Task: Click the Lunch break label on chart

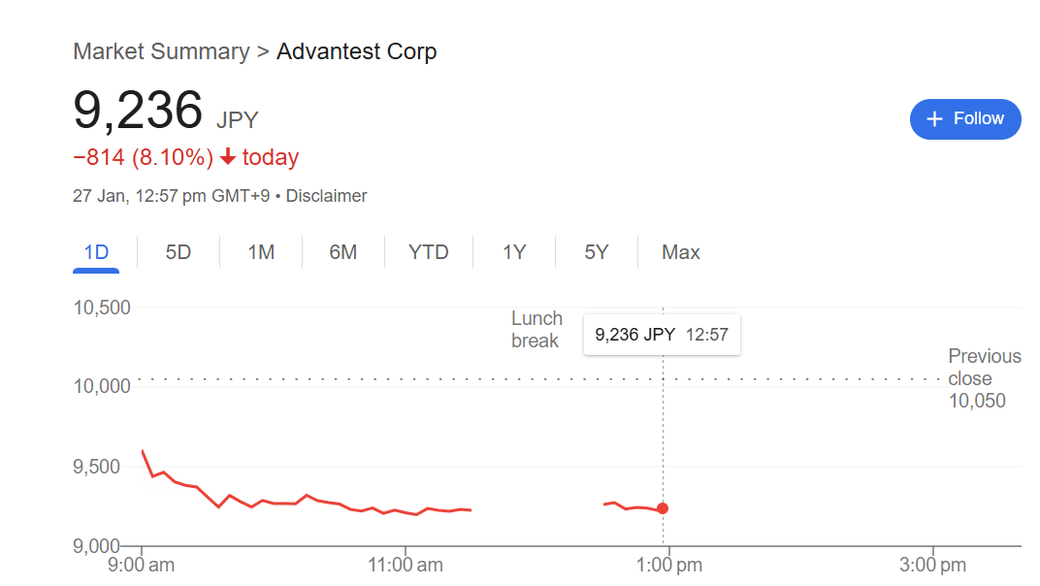Action: tap(536, 330)
